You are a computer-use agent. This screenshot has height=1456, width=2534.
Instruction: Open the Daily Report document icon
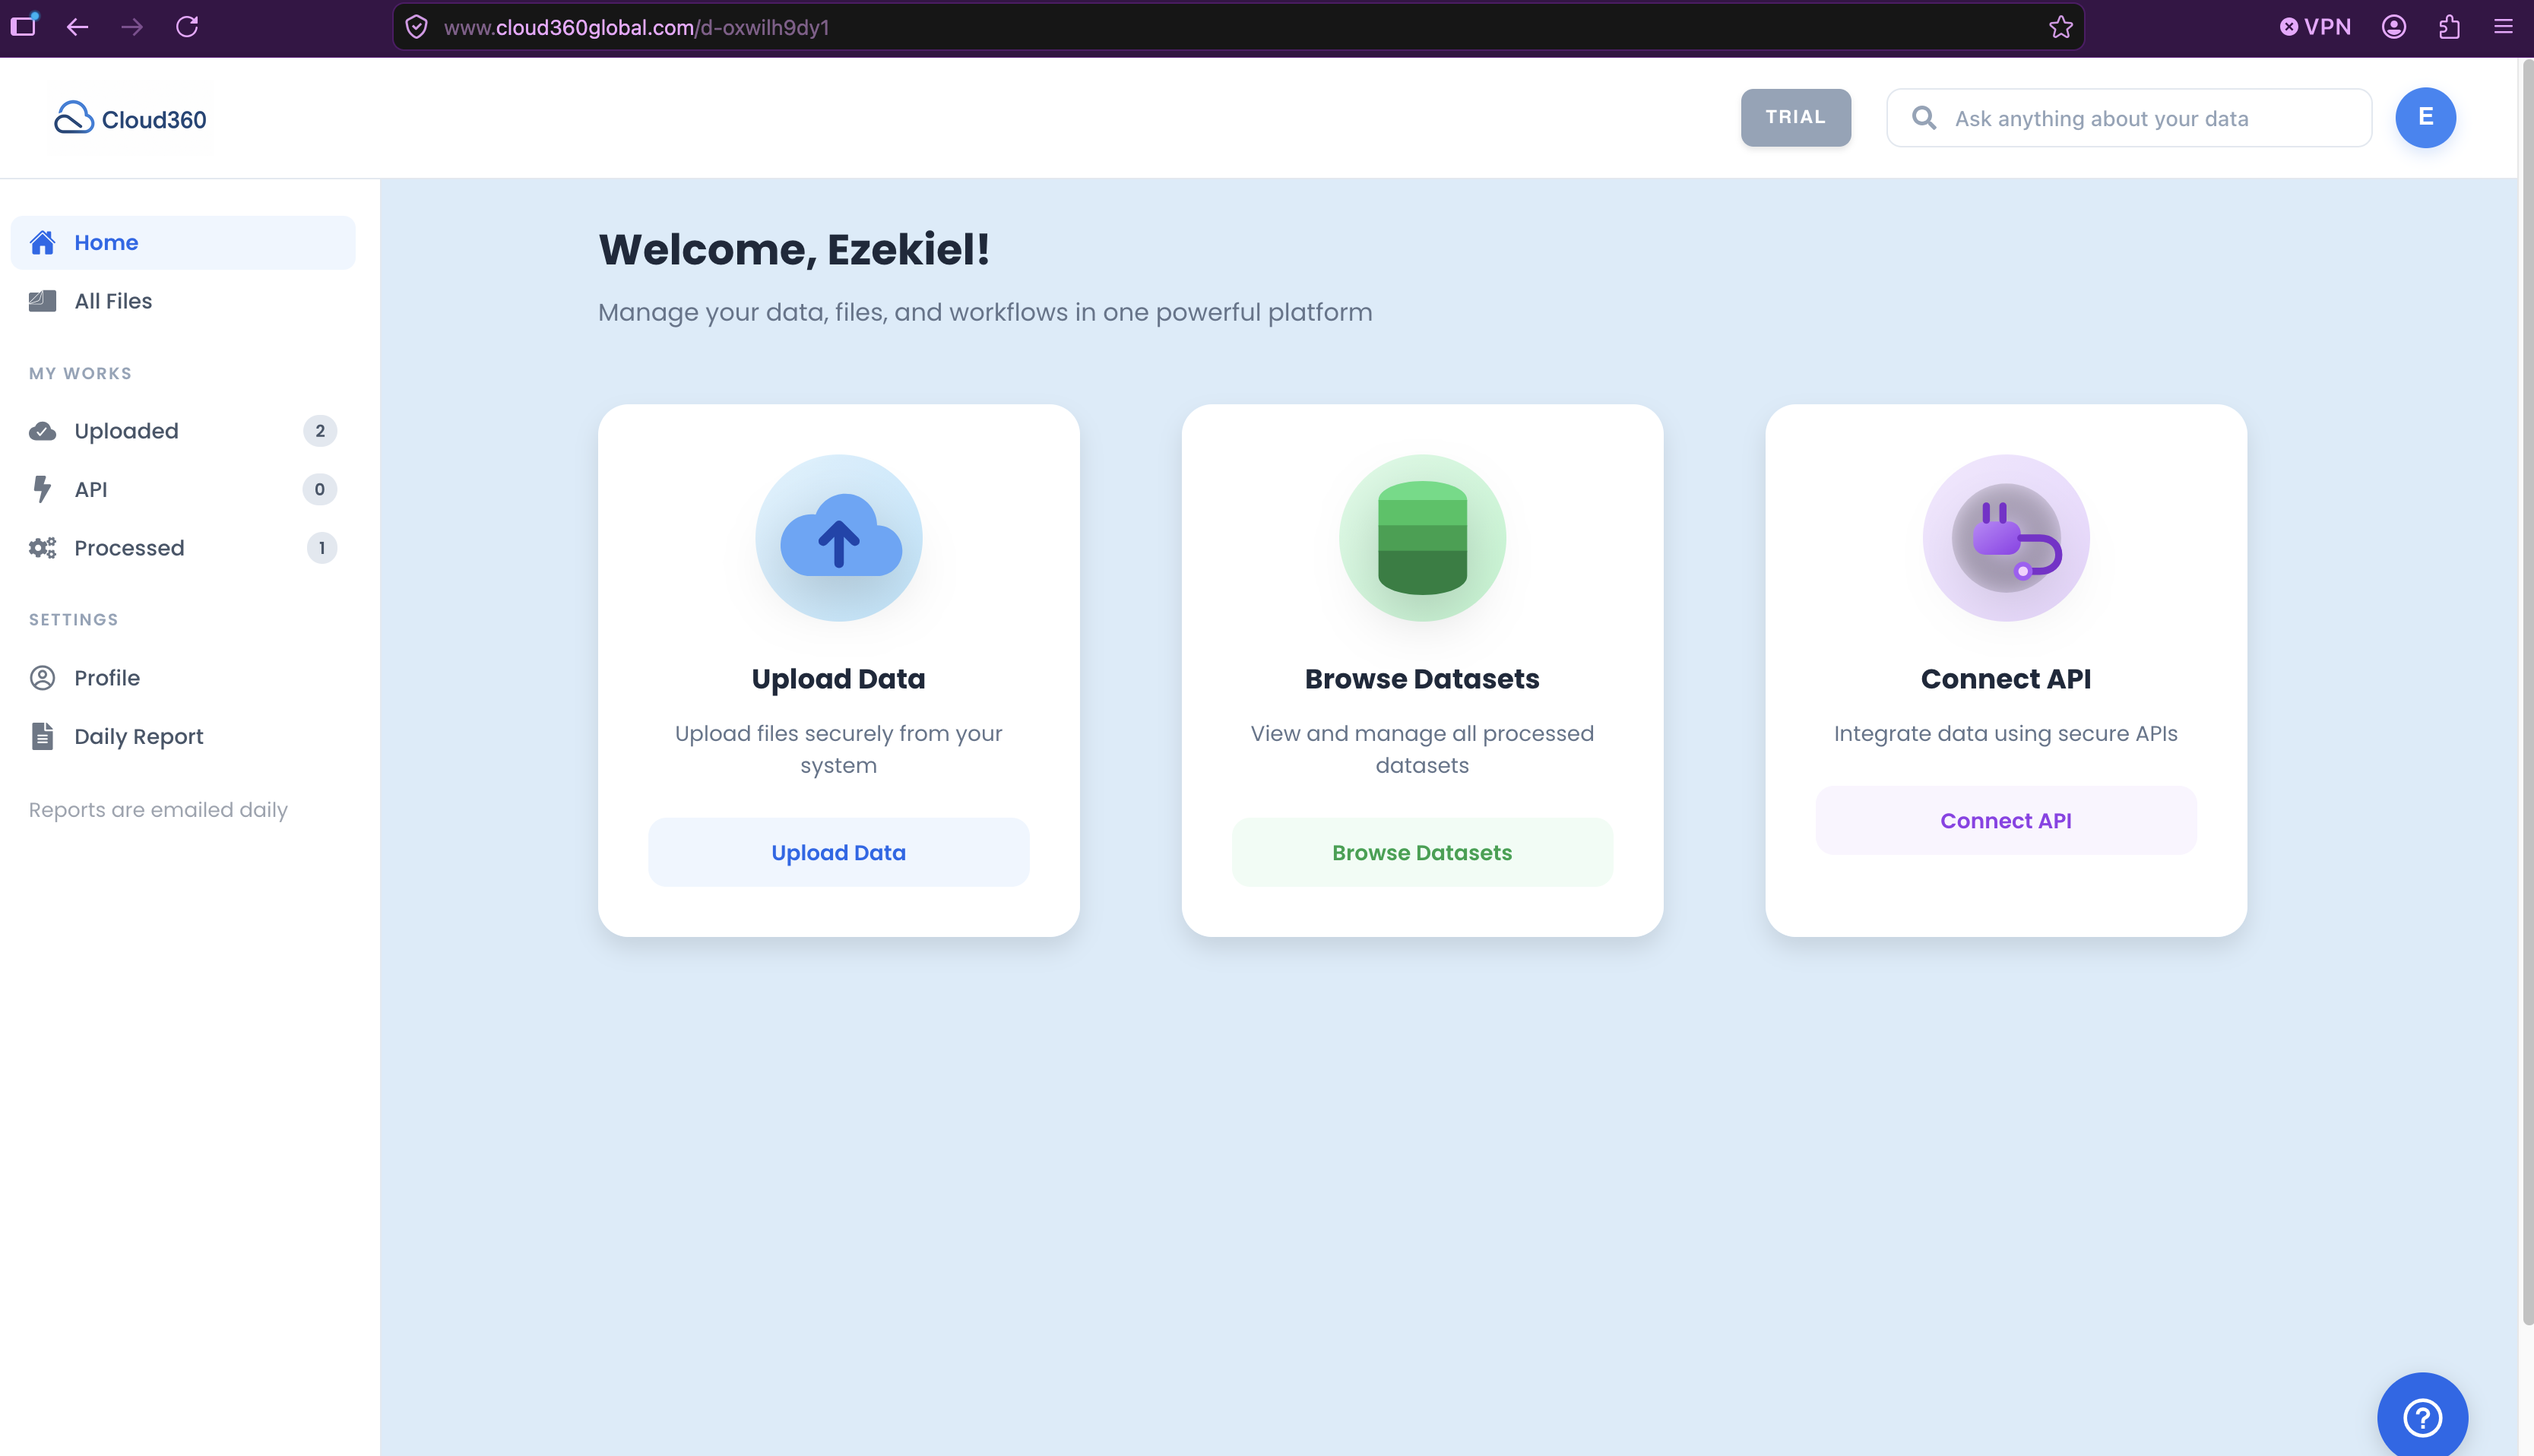(41, 736)
